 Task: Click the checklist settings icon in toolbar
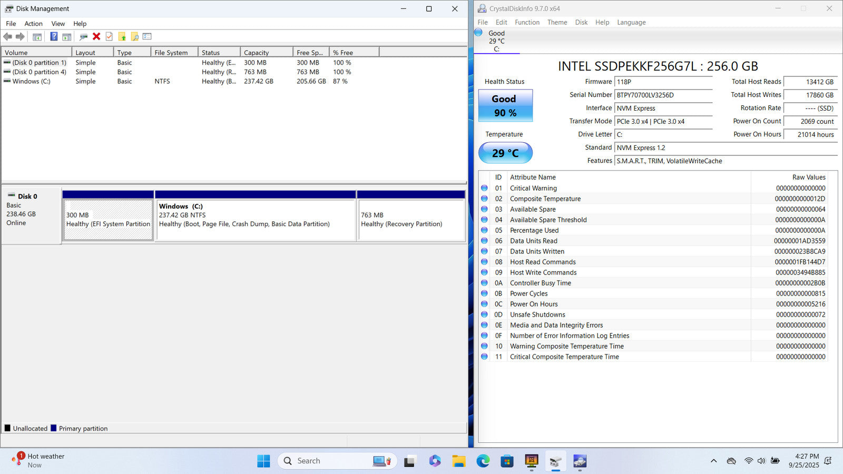coord(147,37)
